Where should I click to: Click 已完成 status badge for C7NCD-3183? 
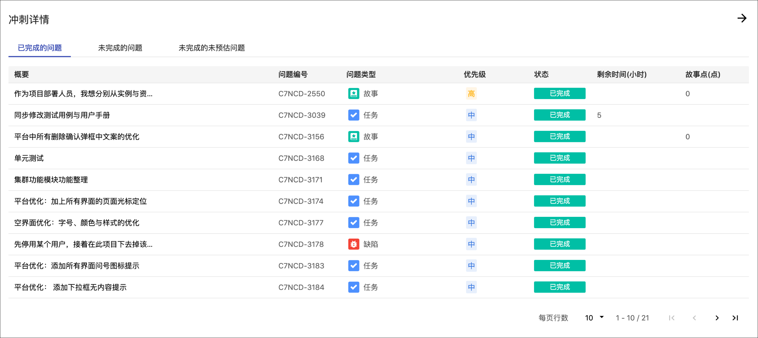click(x=559, y=266)
